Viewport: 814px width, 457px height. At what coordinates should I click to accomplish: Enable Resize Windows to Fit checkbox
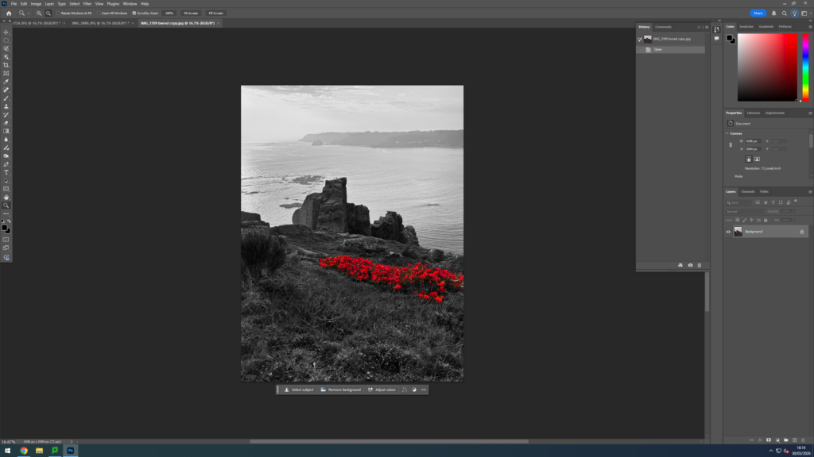click(x=60, y=13)
